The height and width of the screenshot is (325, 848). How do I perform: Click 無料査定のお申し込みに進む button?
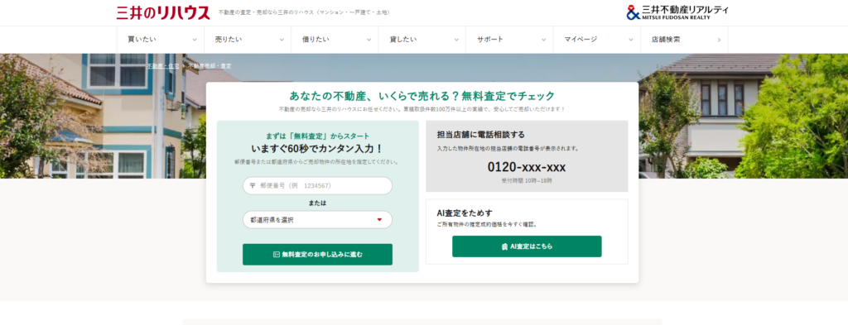click(x=317, y=254)
